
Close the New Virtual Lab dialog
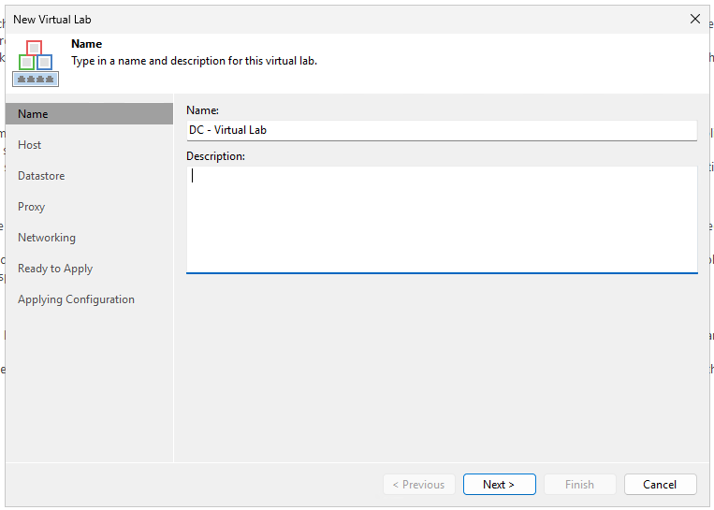(x=694, y=19)
